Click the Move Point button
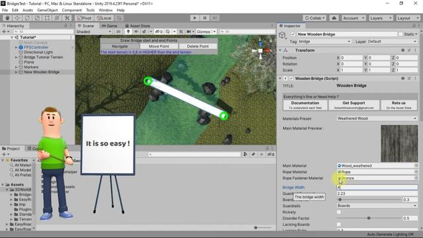423x238 pixels. [x=159, y=46]
